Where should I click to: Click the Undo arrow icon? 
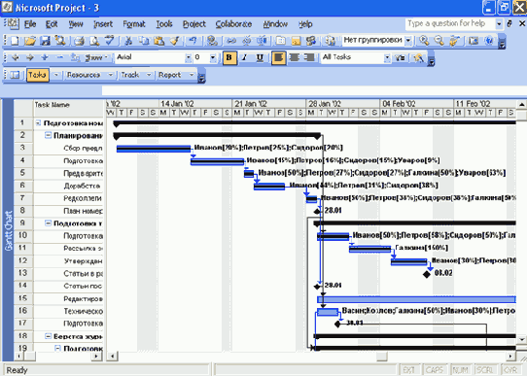coord(193,41)
